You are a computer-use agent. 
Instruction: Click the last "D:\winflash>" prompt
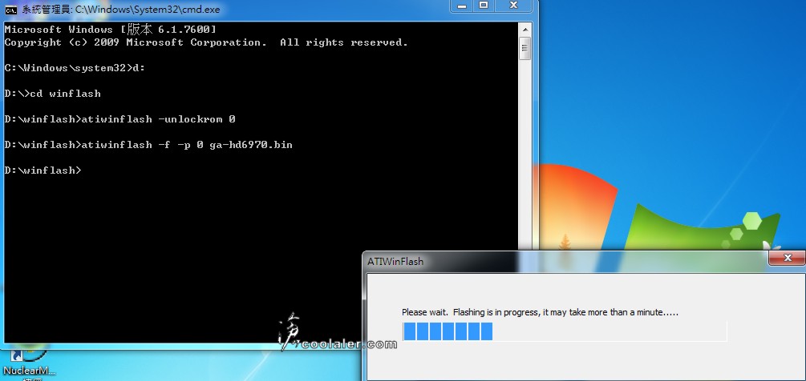[43, 170]
